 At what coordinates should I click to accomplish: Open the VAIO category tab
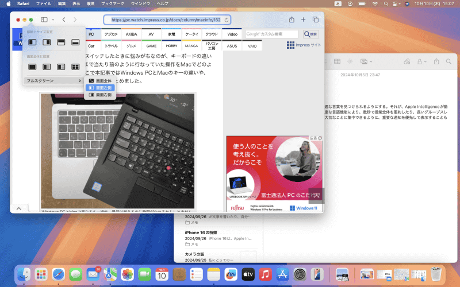click(x=252, y=46)
